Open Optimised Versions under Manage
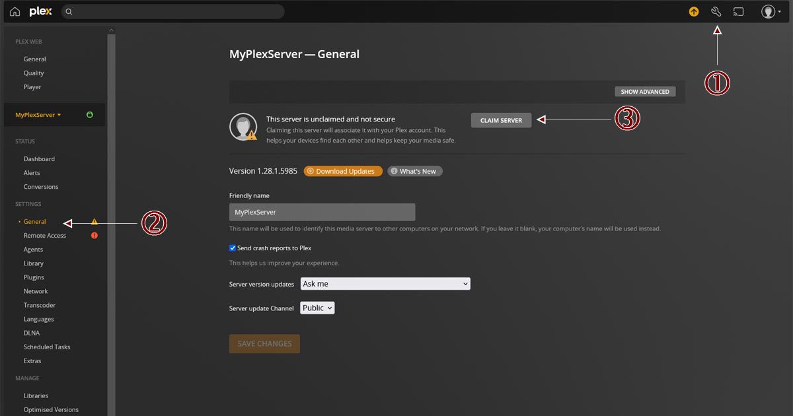Screen dimensions: 793x416 click(x=51, y=409)
